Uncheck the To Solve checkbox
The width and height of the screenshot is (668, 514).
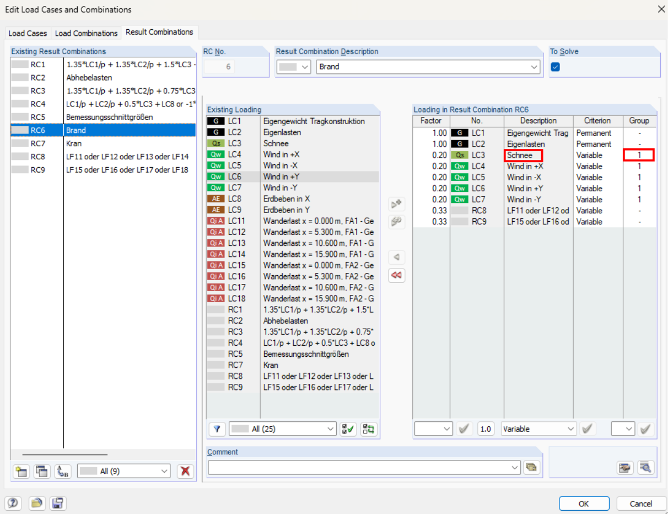click(556, 67)
